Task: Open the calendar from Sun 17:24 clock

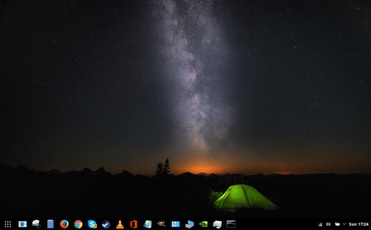Action: (x=358, y=224)
